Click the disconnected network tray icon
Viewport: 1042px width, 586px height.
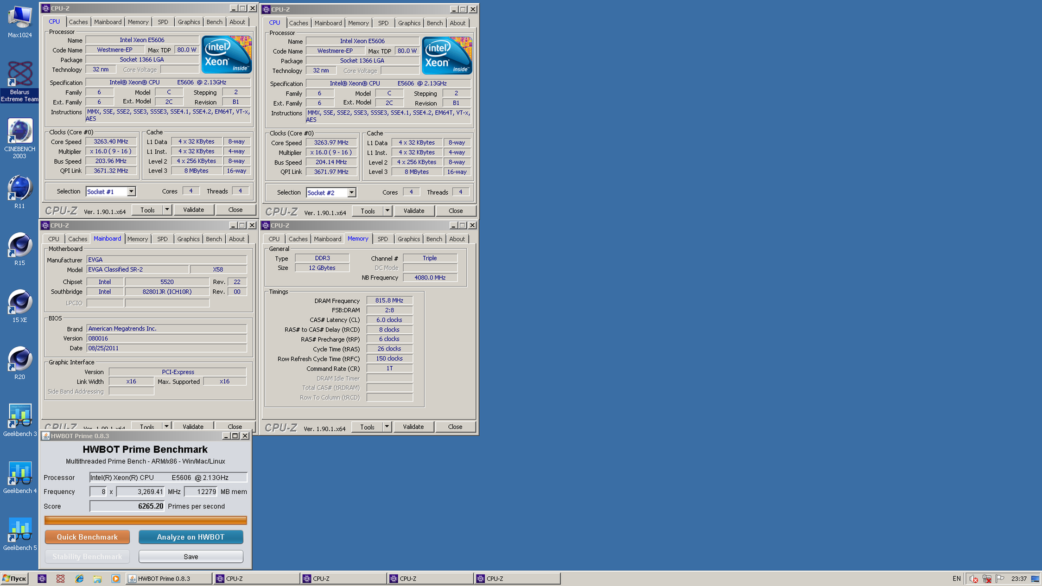[x=987, y=578]
